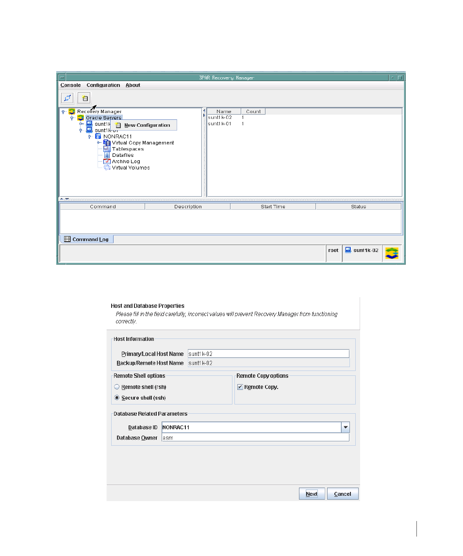Select the Virtual Volumes tree item
Viewport: 463px width, 556px height.
(x=131, y=168)
